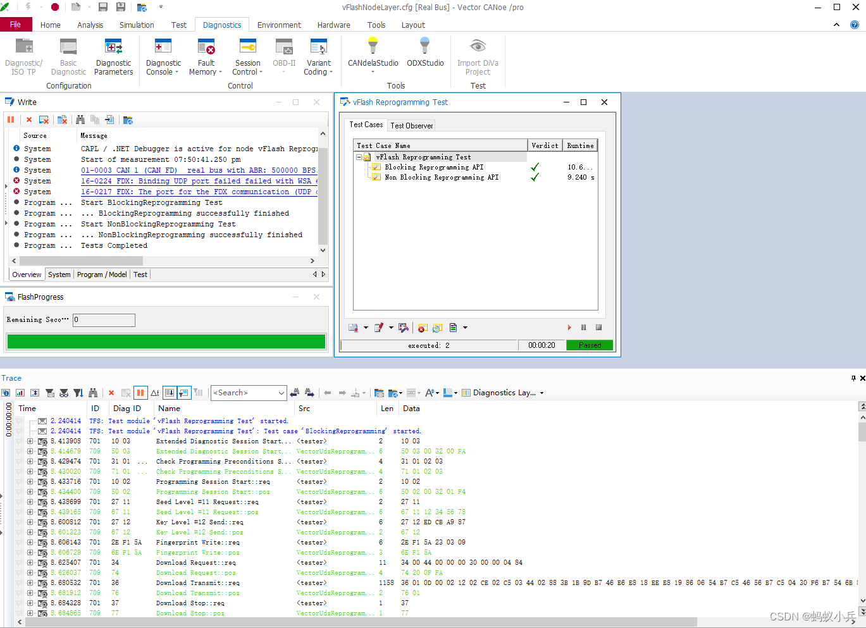This screenshot has height=628, width=866.
Task: Open Diagnostic/ISO TP configuration
Action: pos(23,57)
